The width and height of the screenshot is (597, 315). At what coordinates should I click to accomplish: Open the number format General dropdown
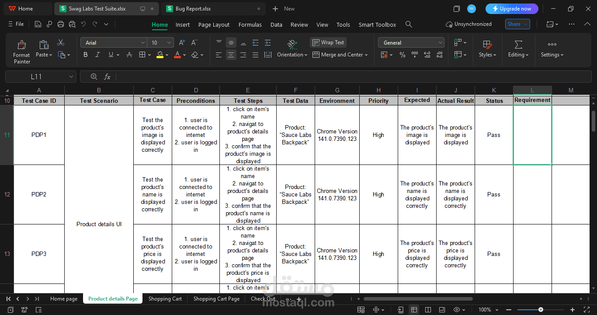[x=440, y=42]
